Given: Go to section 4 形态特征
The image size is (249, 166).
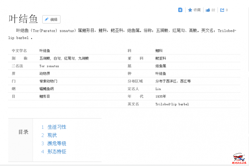Looking at the screenshot, I should (x=57, y=152).
